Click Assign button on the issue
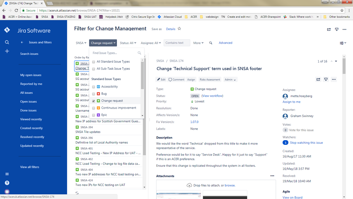Viewport: 353px width, 199px height. tap(191, 79)
